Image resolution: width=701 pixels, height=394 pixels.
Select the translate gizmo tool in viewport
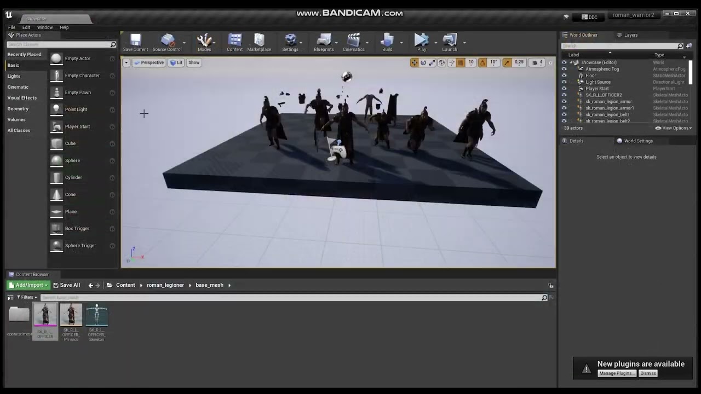pos(415,62)
